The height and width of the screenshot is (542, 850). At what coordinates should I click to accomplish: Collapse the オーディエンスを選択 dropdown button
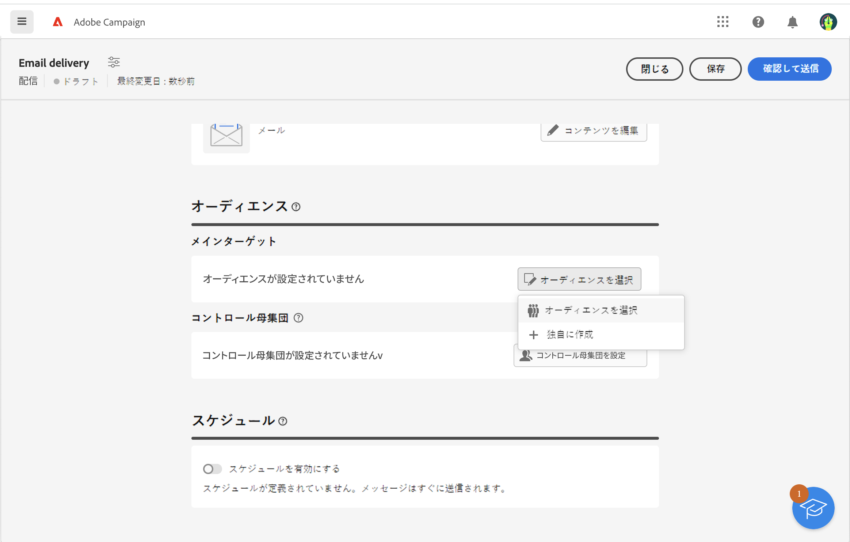coord(579,279)
